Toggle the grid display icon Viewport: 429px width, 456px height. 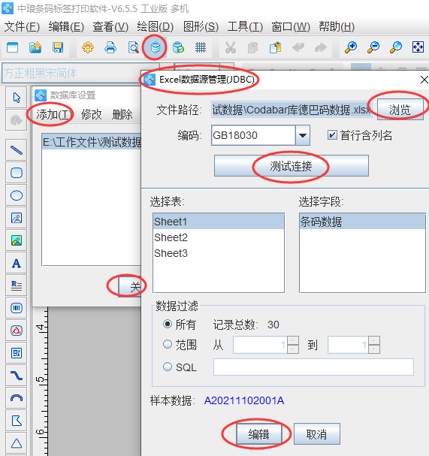[201, 47]
